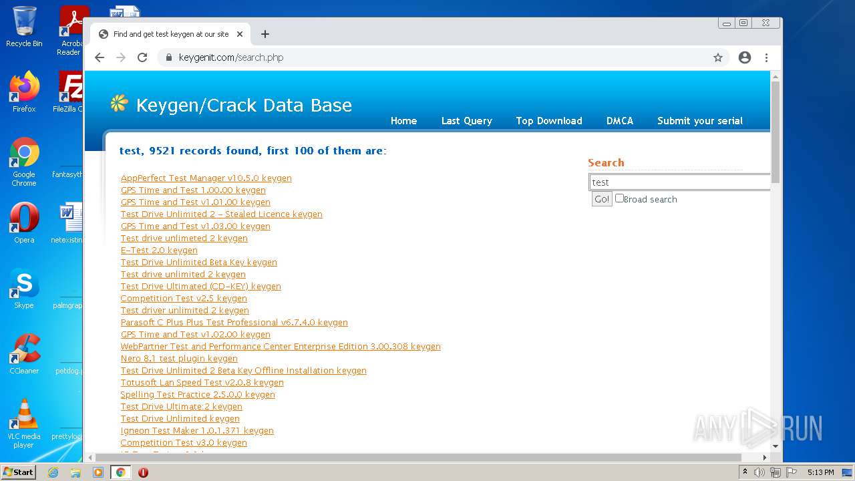
Task: Open GPS Time and Test v1.01.00 keygen
Action: click(x=196, y=202)
